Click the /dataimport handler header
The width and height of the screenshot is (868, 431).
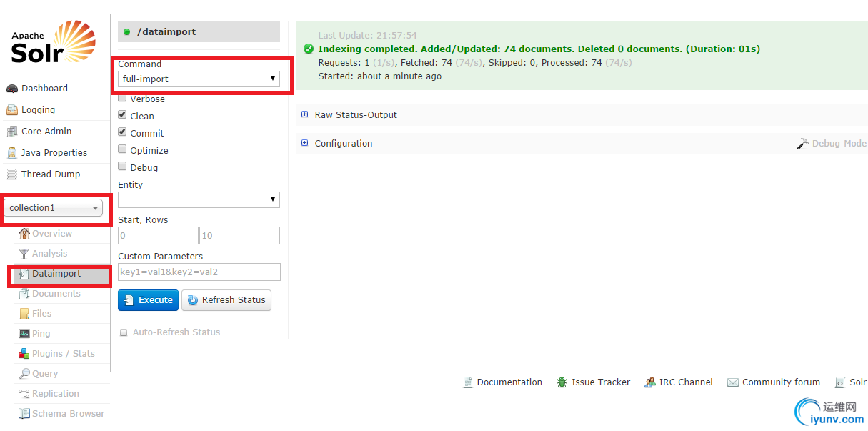199,31
